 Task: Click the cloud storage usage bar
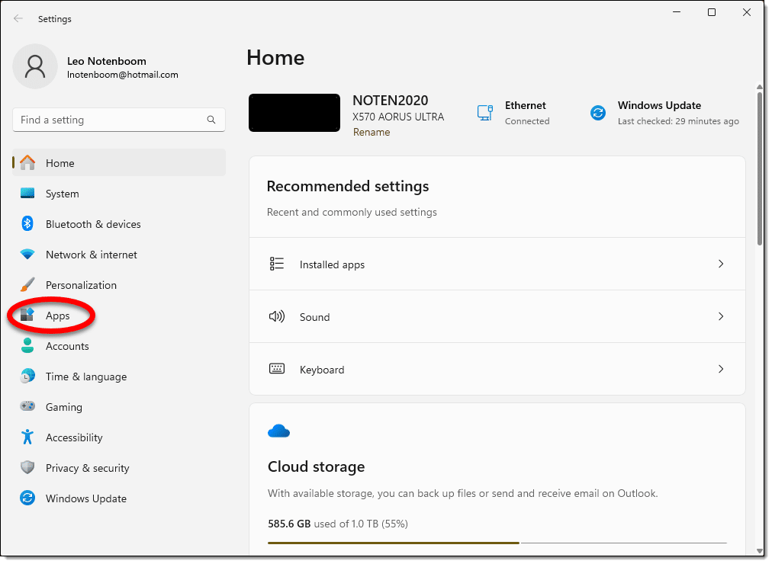coord(497,543)
